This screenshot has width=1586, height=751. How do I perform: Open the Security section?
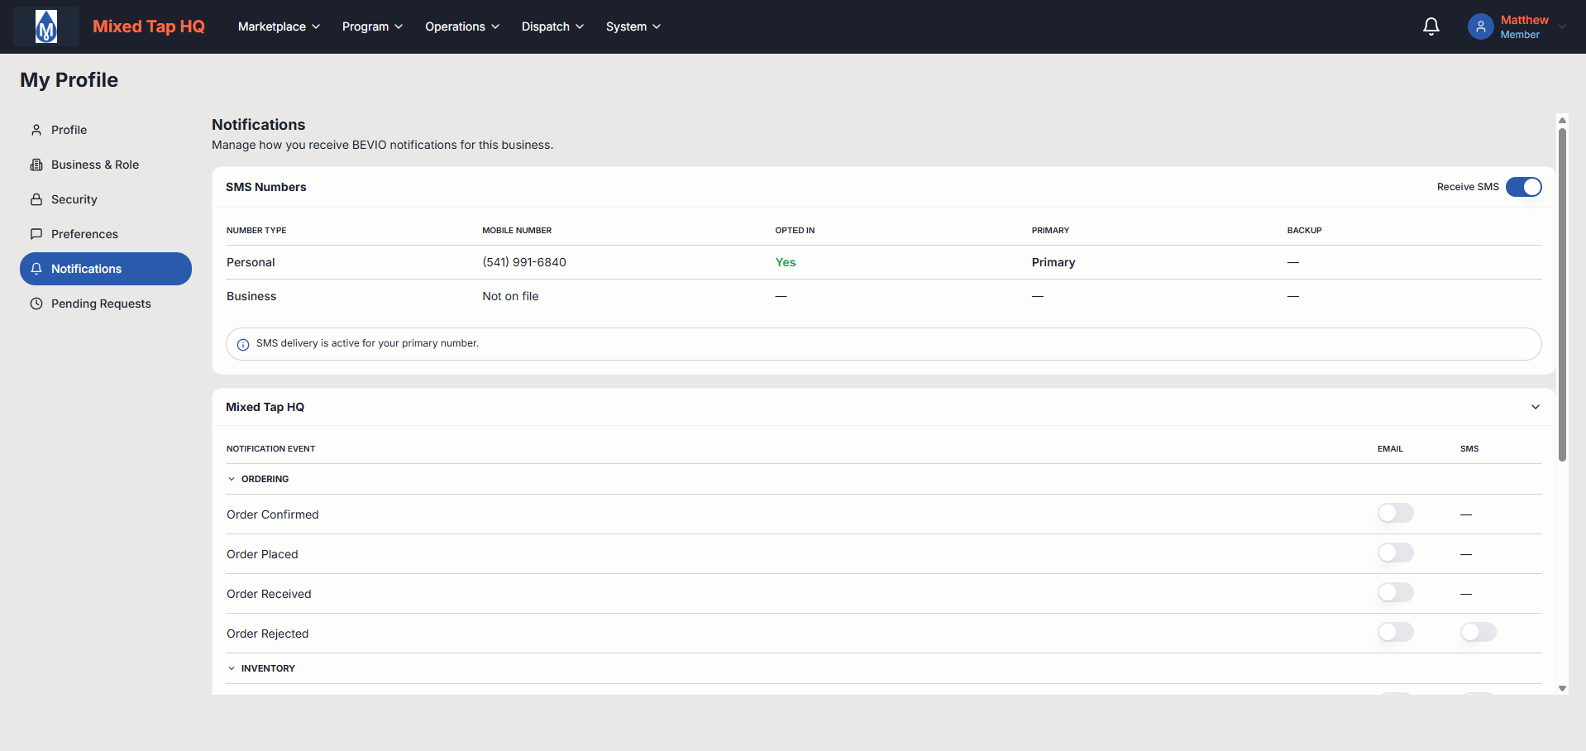106,199
